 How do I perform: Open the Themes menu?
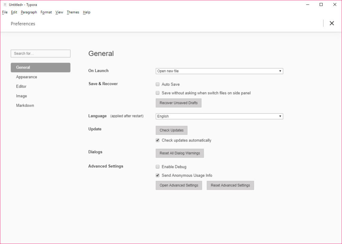(x=73, y=12)
